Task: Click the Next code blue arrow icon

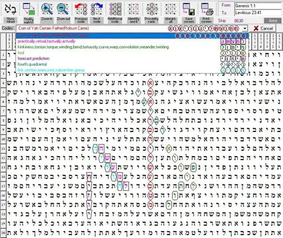Action: pos(97,9)
